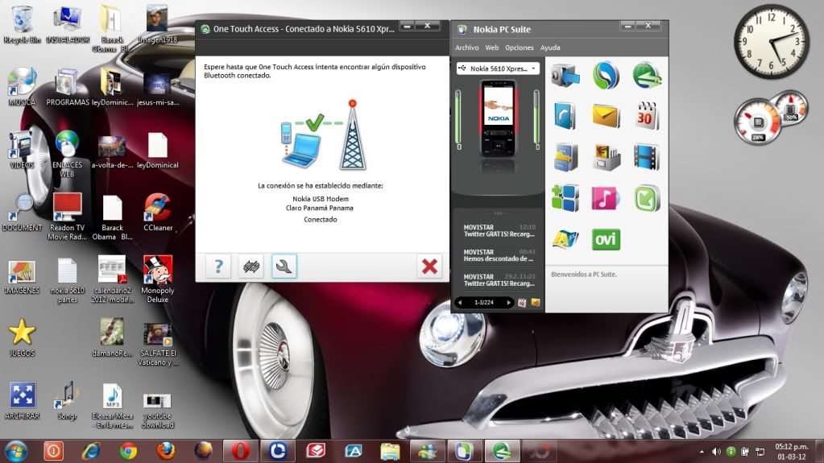Open the Windows Start menu orb
Screen dimensions: 824x463
[x=16, y=451]
